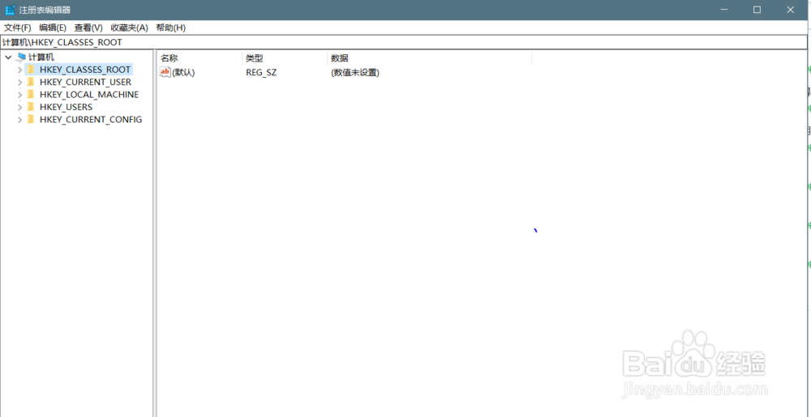The image size is (811, 417).
Task: Expand the HKEY_CURRENT_CONFIG key
Action: point(19,119)
